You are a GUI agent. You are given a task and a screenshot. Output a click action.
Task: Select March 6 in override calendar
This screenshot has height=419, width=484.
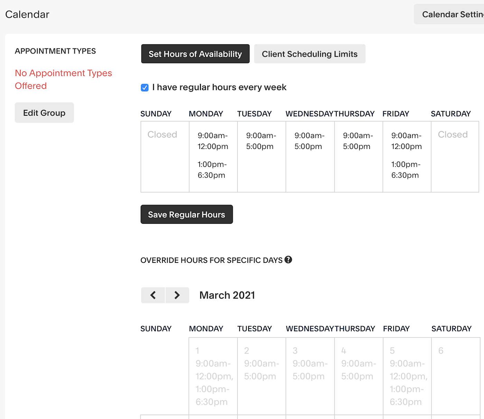[x=456, y=376]
